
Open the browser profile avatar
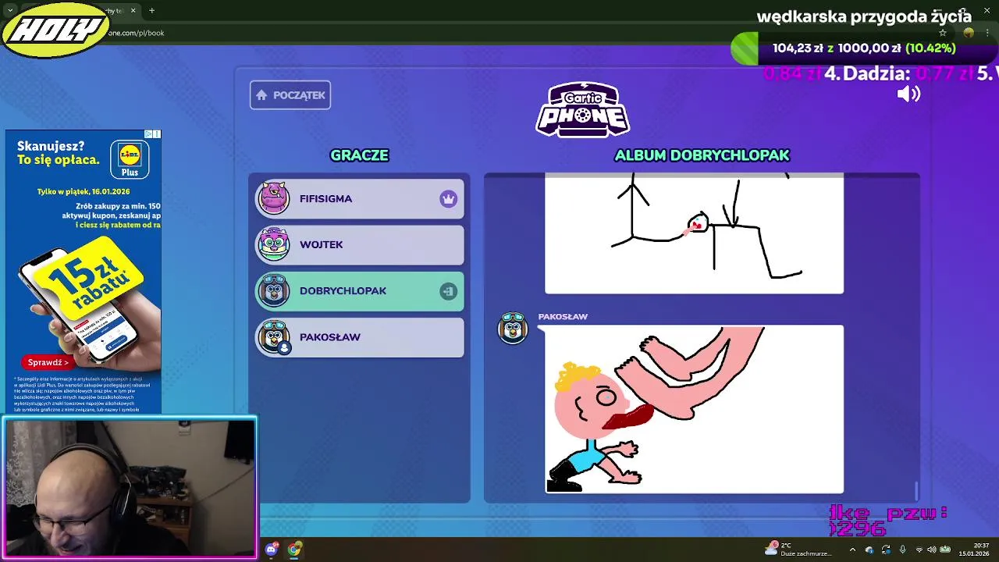coord(969,33)
